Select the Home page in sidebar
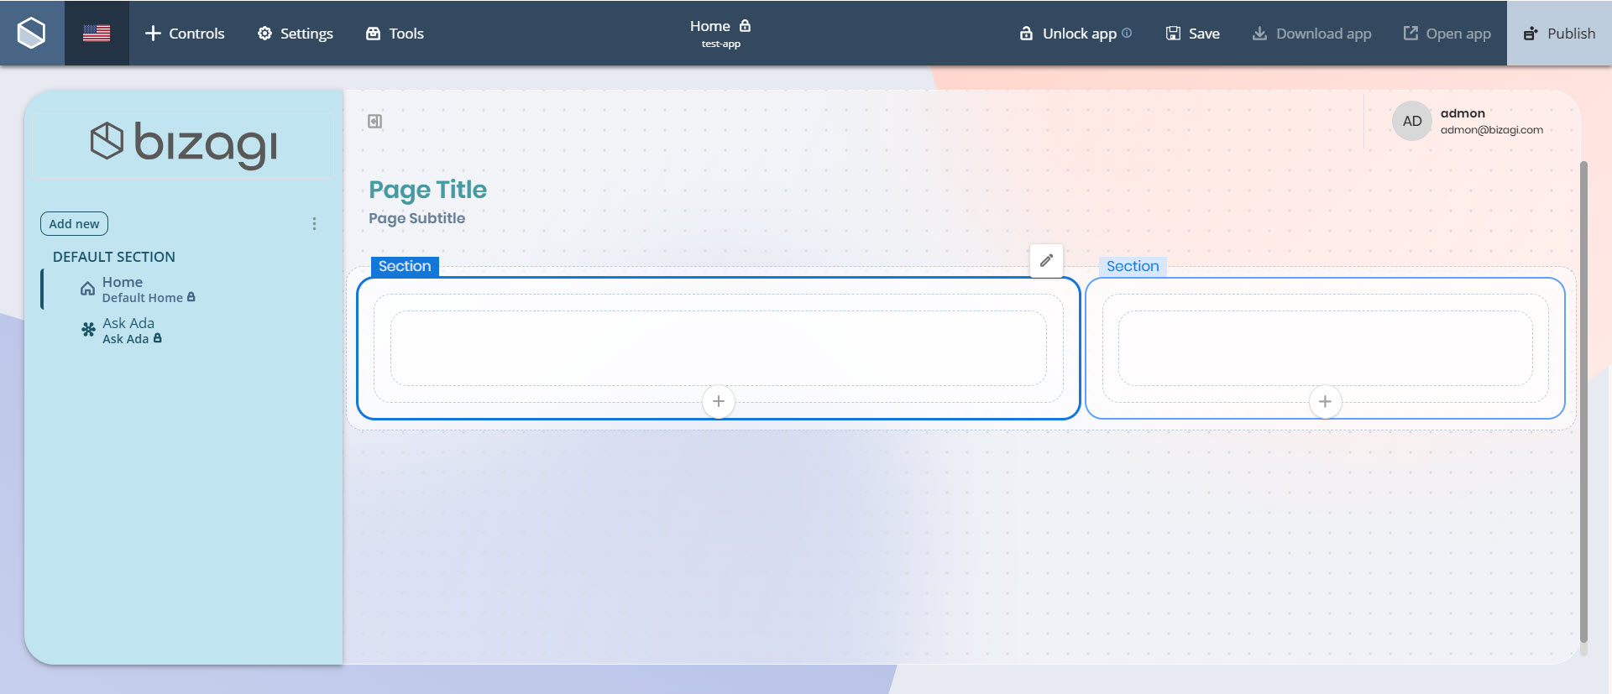 123,290
